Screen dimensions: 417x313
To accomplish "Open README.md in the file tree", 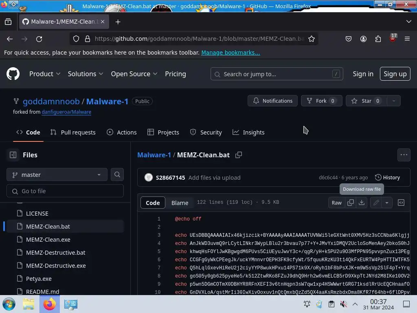I will coord(42,291).
